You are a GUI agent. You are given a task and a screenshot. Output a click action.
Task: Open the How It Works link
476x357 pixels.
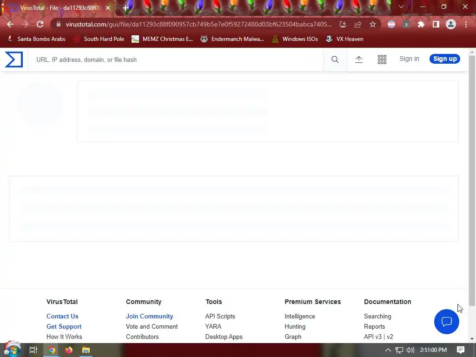[64, 337]
